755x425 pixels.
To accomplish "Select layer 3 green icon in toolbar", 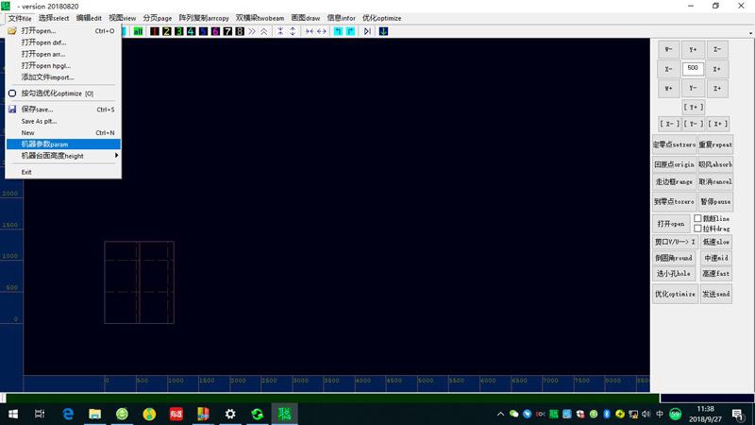I will (x=178, y=31).
